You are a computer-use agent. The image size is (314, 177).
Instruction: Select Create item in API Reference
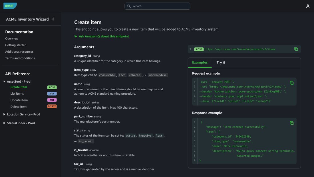(19, 87)
